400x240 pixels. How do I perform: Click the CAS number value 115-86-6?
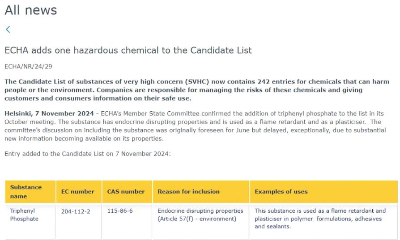click(120, 211)
